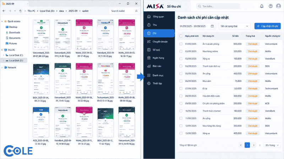Open Pictures in Quick access
The height and width of the screenshot is (159, 284).
point(11,43)
